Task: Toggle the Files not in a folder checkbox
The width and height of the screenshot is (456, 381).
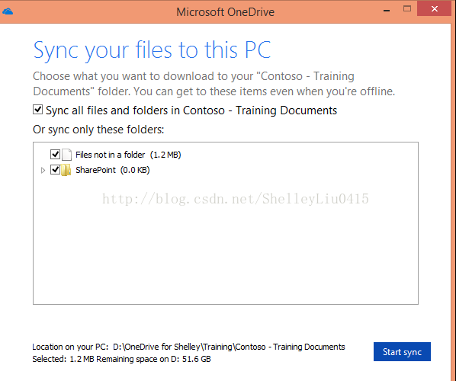Action: (x=55, y=154)
